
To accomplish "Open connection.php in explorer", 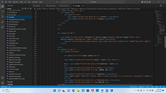I will click(19, 22).
